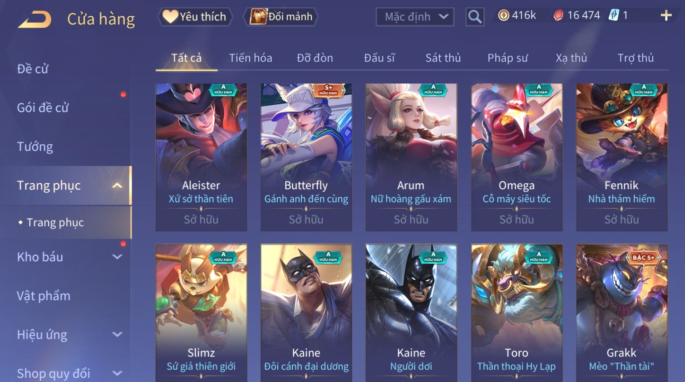Viewport: 685px width, 382px height.
Task: Expand the Hiệu ứng sidebar section
Action: 117,334
